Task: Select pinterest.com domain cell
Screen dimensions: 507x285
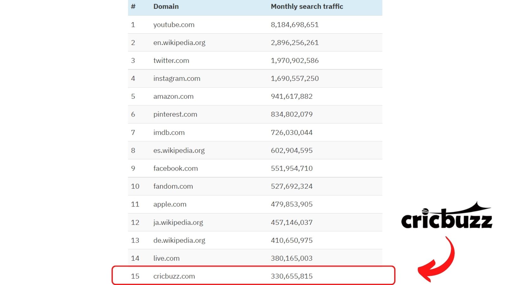Action: pyautogui.click(x=175, y=114)
